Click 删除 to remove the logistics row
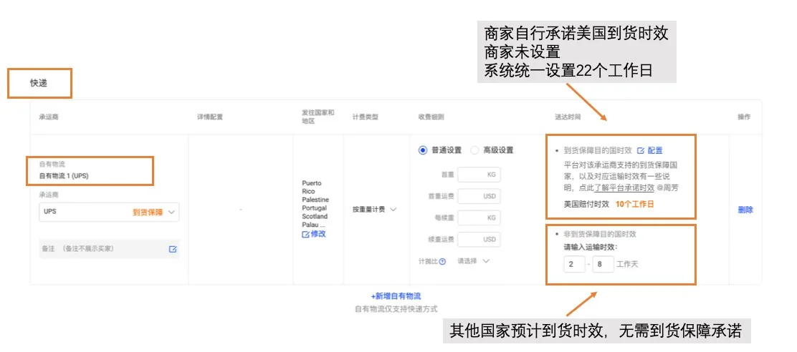 click(x=745, y=210)
